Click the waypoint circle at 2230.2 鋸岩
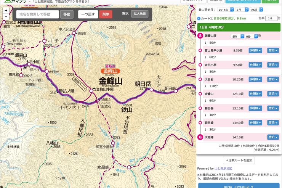This screenshot has width=282, height=188. point(4,22)
